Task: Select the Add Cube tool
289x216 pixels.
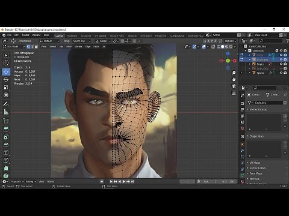Action: 6,121
